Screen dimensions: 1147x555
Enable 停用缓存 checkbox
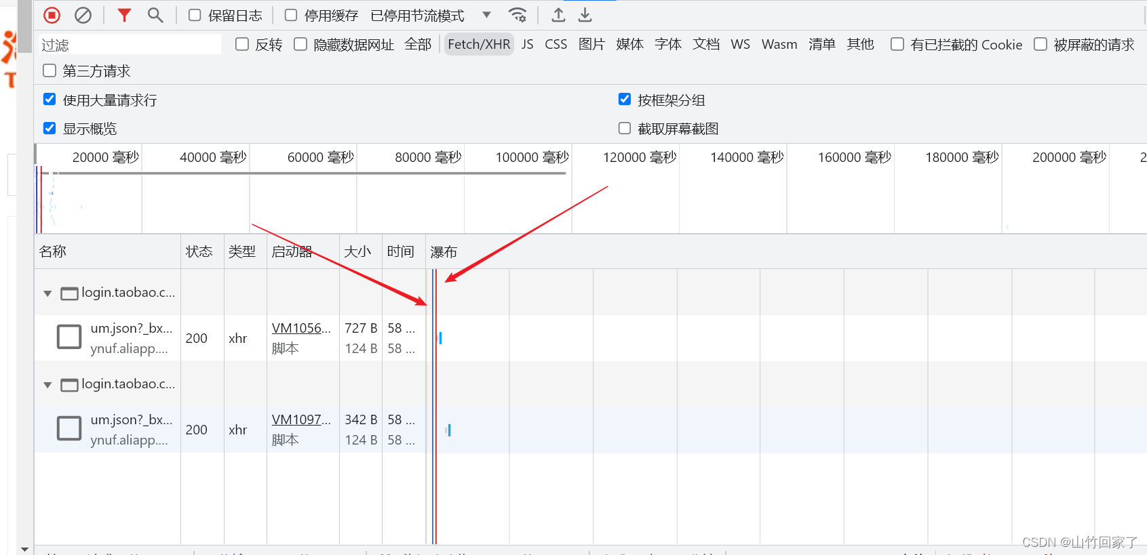[x=291, y=15]
